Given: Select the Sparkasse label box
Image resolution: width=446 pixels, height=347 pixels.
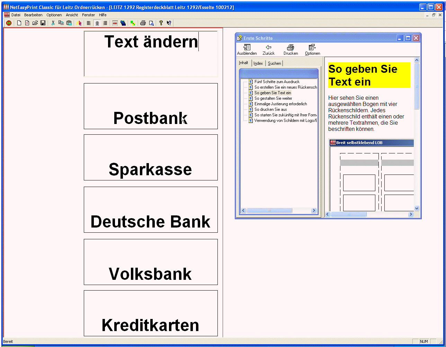Looking at the screenshot, I should click(x=151, y=157).
